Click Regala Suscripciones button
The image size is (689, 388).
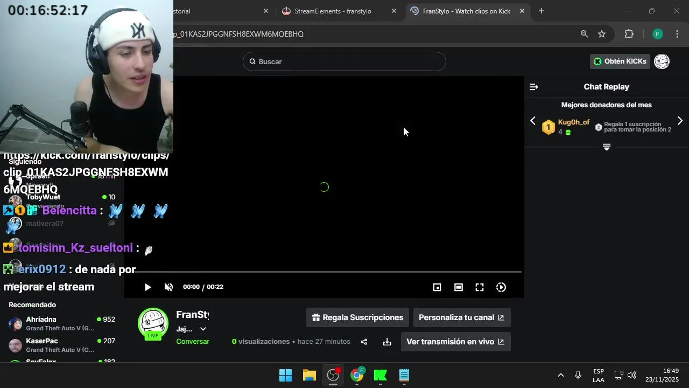[x=357, y=317]
